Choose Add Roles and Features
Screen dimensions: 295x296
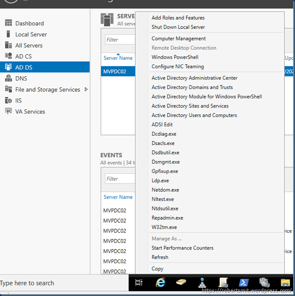178,18
